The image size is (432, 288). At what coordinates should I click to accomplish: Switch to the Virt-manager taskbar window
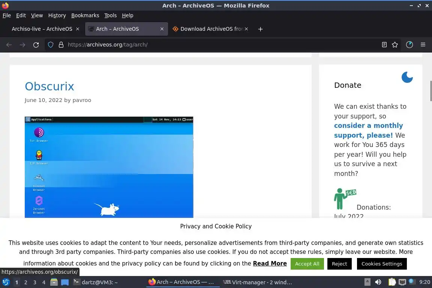point(258,282)
